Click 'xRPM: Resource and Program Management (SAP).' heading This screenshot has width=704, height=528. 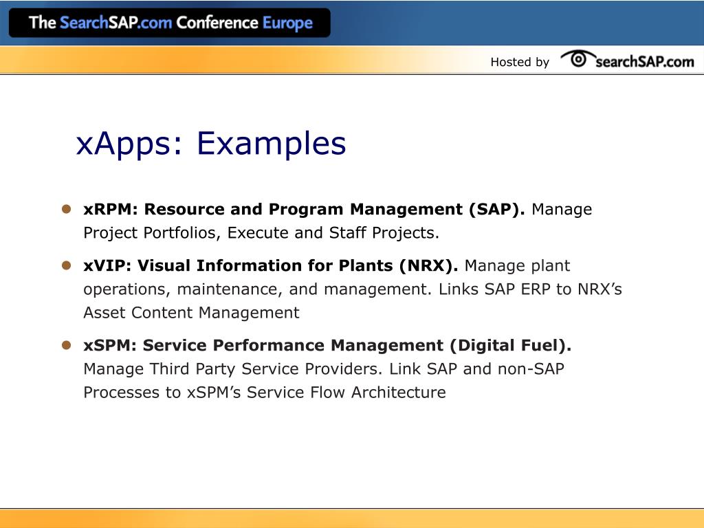coord(304,209)
